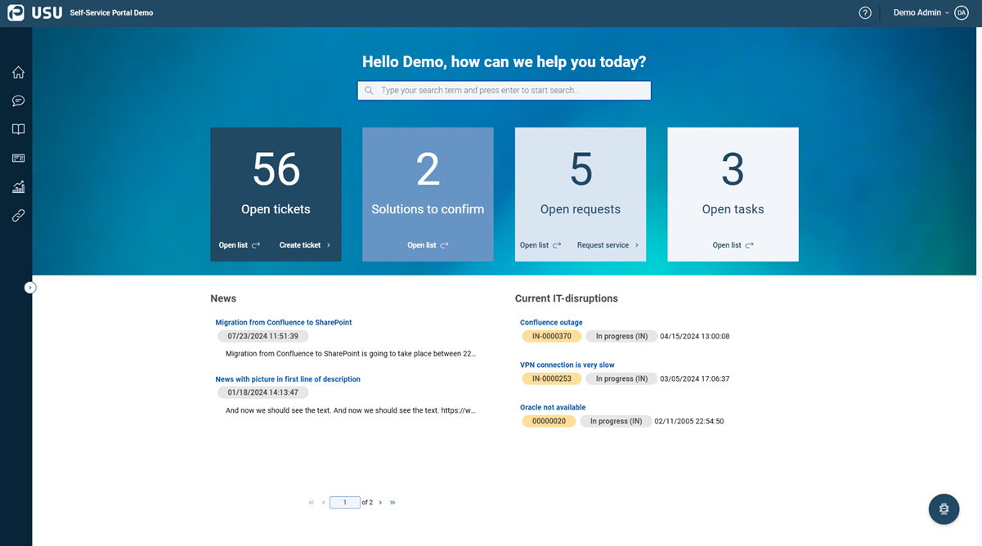Open list of Open tasks

point(733,245)
